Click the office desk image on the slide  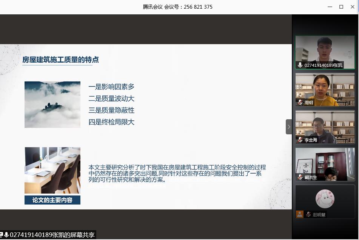(52, 170)
